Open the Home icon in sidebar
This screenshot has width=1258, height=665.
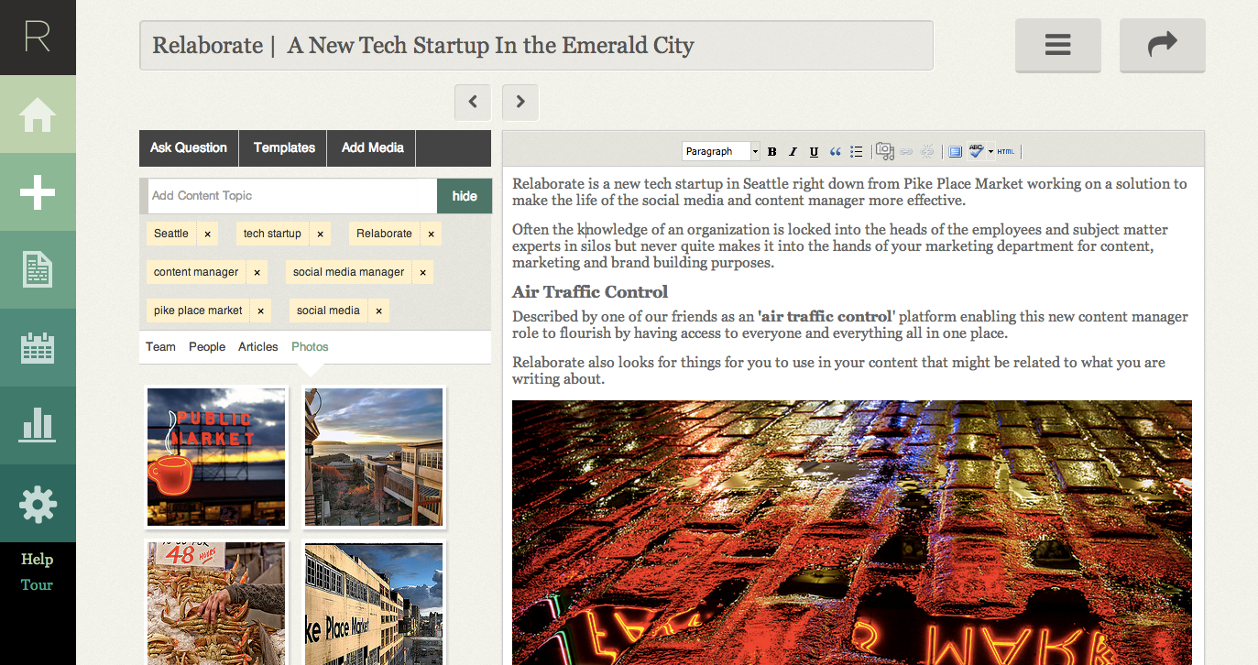[x=38, y=115]
